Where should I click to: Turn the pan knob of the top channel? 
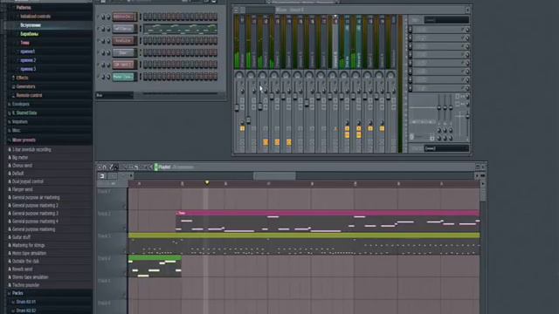click(103, 17)
